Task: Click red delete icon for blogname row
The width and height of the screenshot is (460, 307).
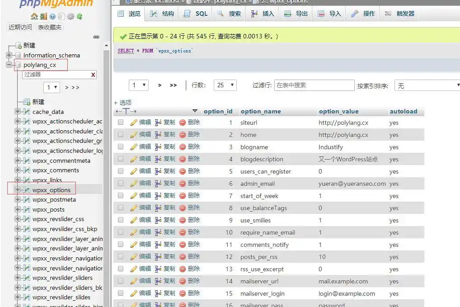Action: [183, 147]
